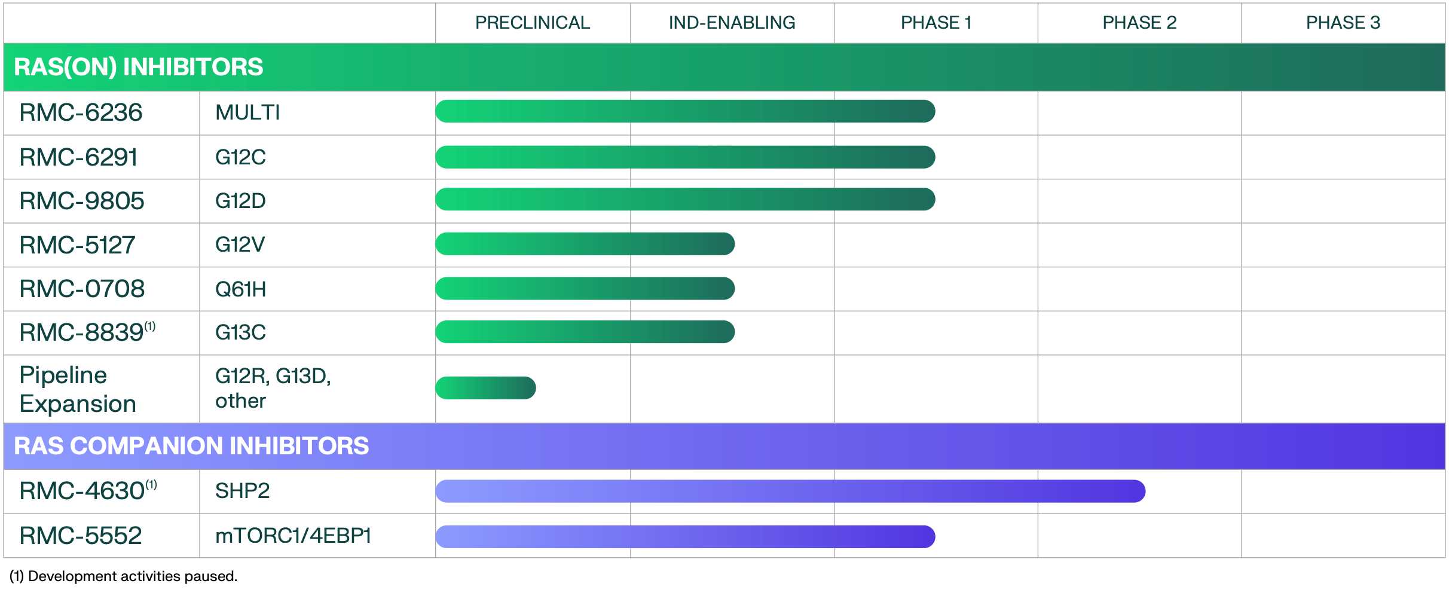Image resolution: width=1449 pixels, height=593 pixels.
Task: Click the RMC-8839 program name
Action: coord(82,332)
